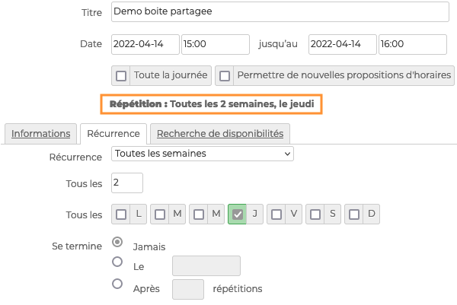Select the Récurrence tab
457x305 pixels.
(113, 133)
